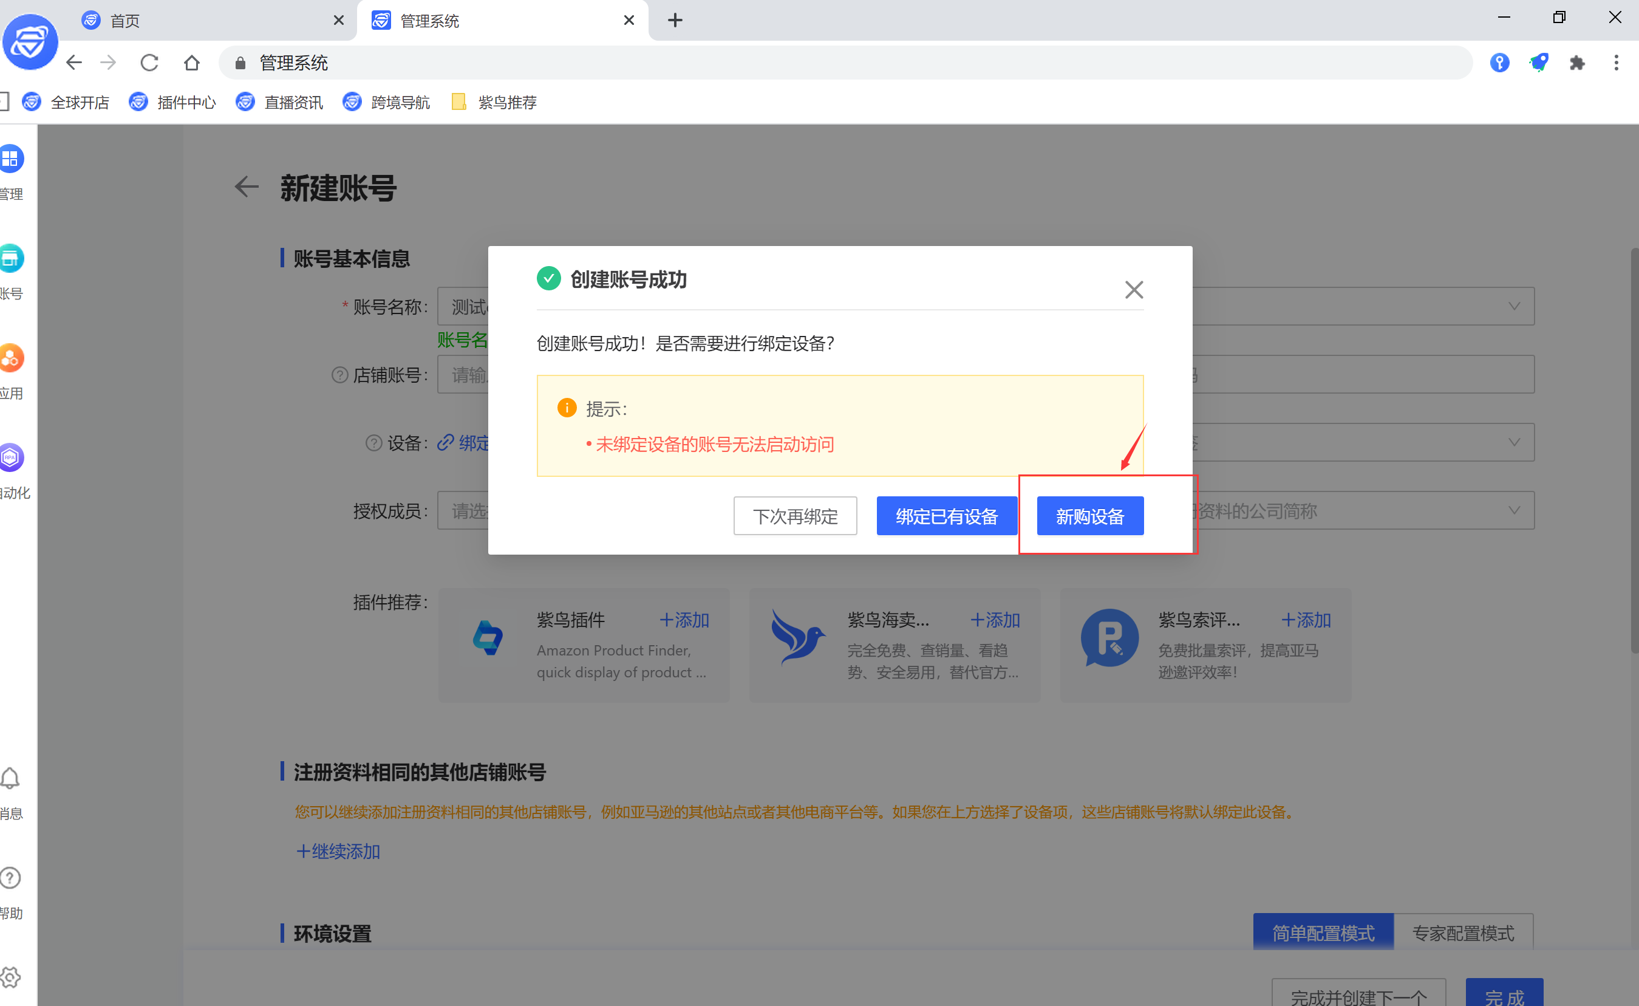
Task: Open settings gear in sidebar
Action: point(11,977)
